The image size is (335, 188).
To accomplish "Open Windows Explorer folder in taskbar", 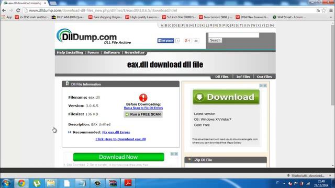I will [51, 183].
